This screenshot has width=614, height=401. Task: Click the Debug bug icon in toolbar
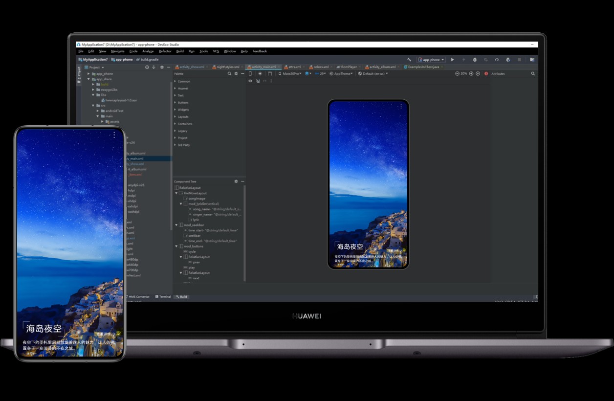tap(474, 60)
